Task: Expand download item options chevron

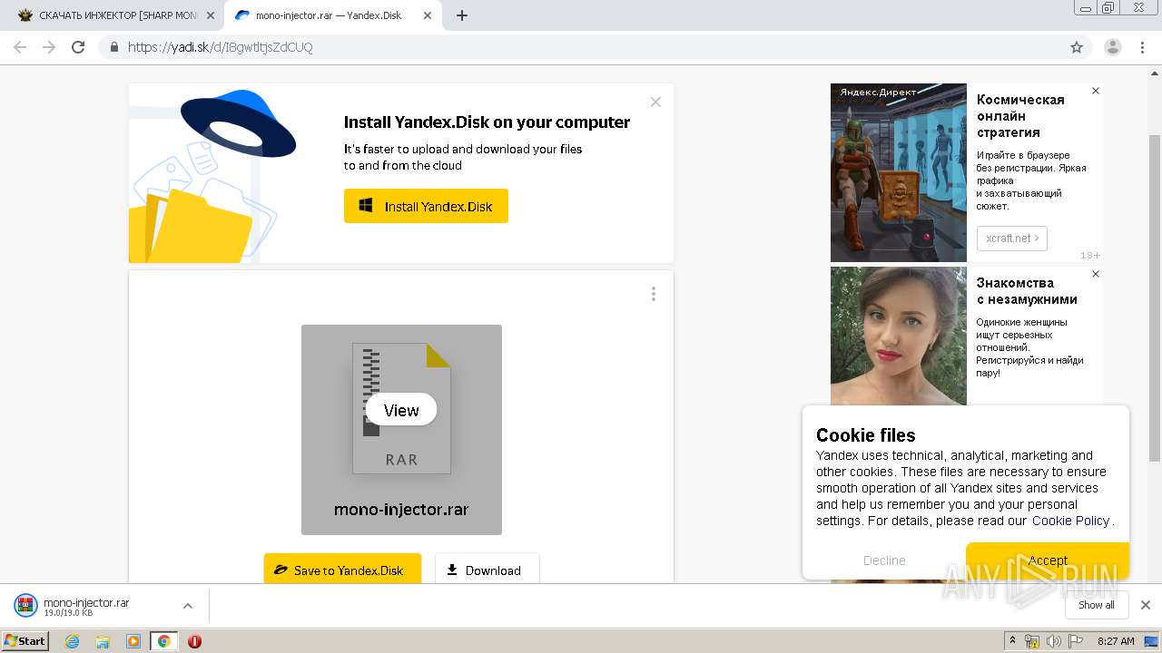Action: (188, 606)
